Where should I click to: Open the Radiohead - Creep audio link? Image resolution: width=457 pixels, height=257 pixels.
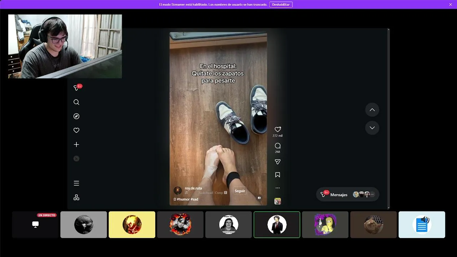tap(211, 193)
